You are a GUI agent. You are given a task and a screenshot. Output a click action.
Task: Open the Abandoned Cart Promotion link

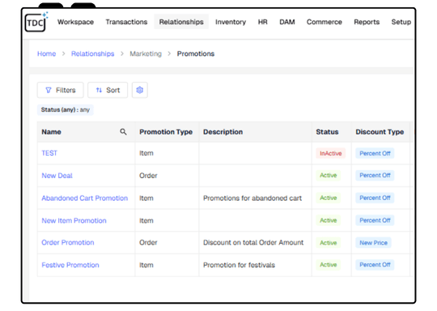point(85,198)
